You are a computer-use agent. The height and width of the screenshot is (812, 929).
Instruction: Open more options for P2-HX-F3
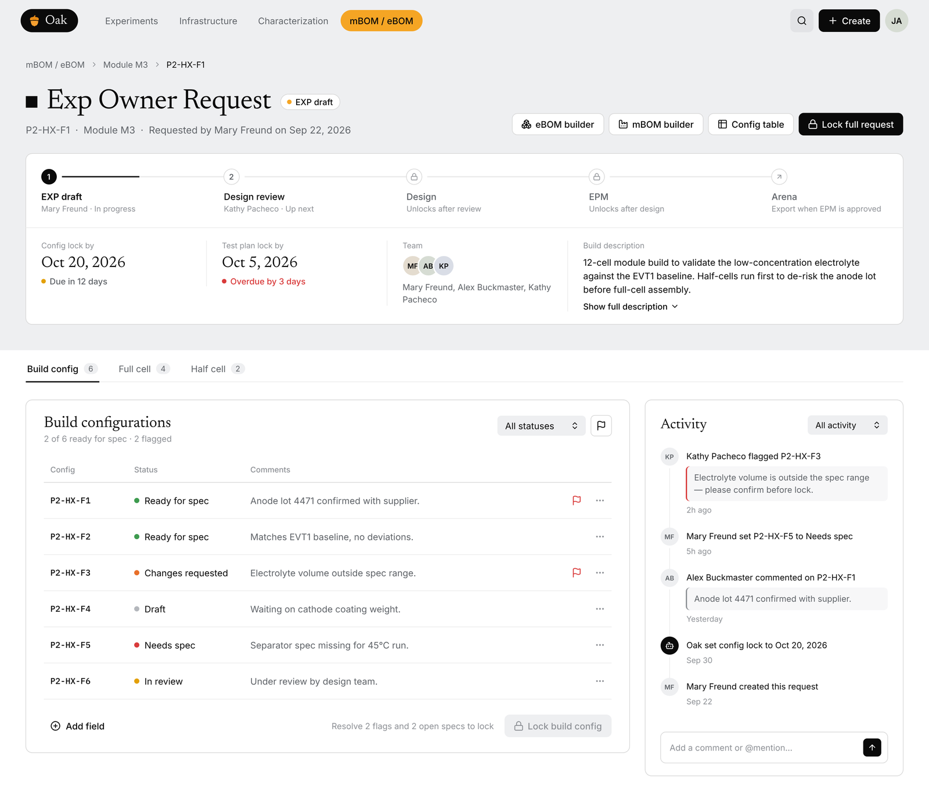(x=600, y=573)
